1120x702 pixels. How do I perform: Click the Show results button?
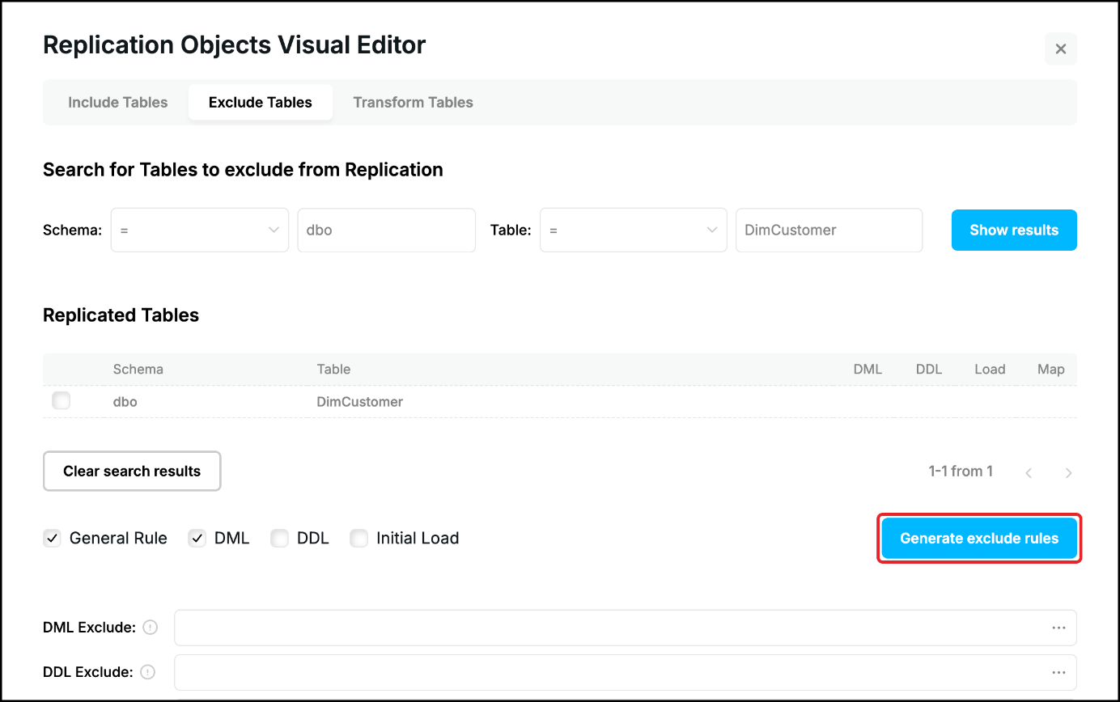pyautogui.click(x=1014, y=230)
